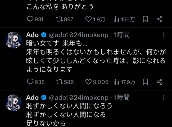172x127 pixels.
Task: Reply to the tweet with 931 replies
Action: click(30, 19)
